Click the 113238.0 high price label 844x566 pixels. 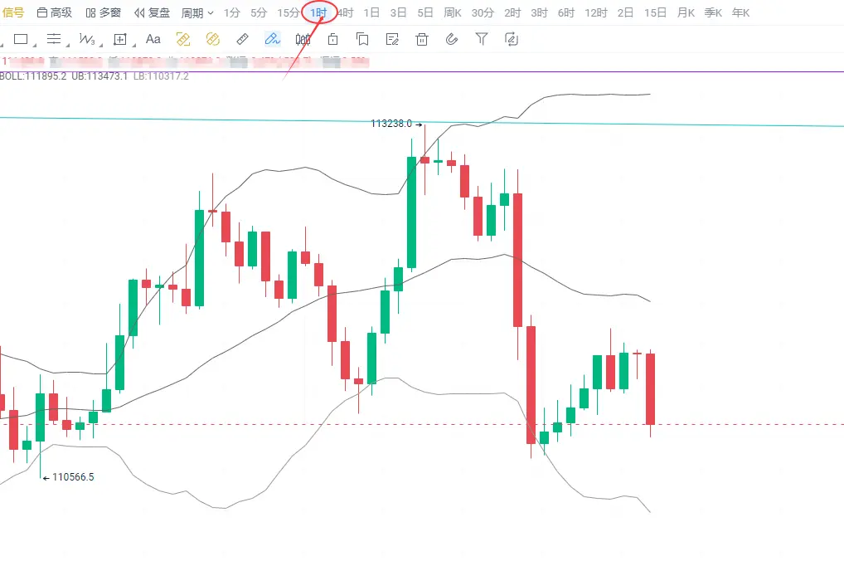coord(391,124)
